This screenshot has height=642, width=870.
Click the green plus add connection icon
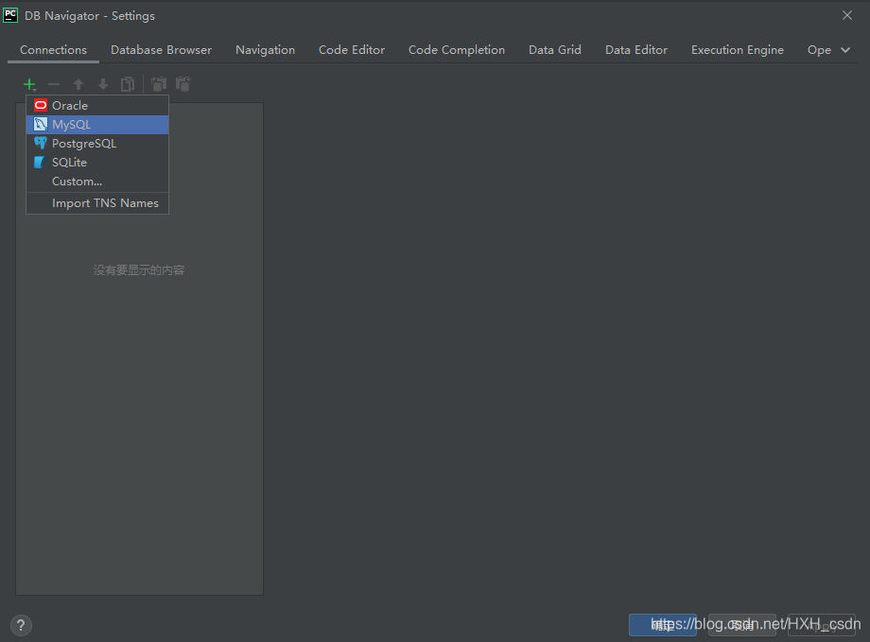click(29, 84)
